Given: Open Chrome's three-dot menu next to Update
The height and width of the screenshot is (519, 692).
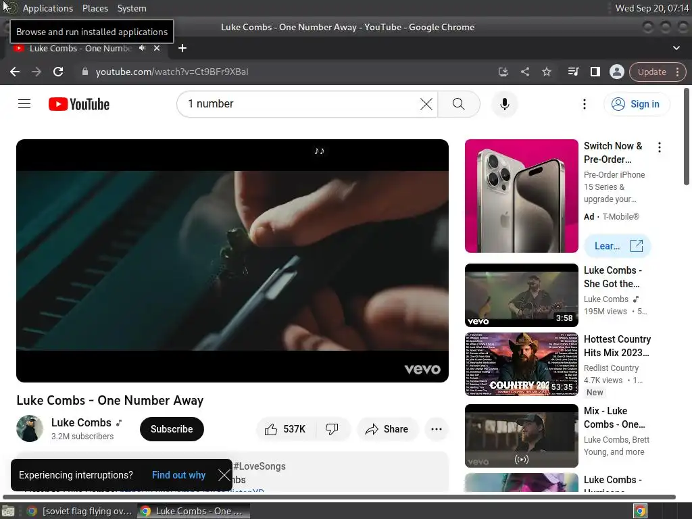Looking at the screenshot, I should (x=677, y=72).
